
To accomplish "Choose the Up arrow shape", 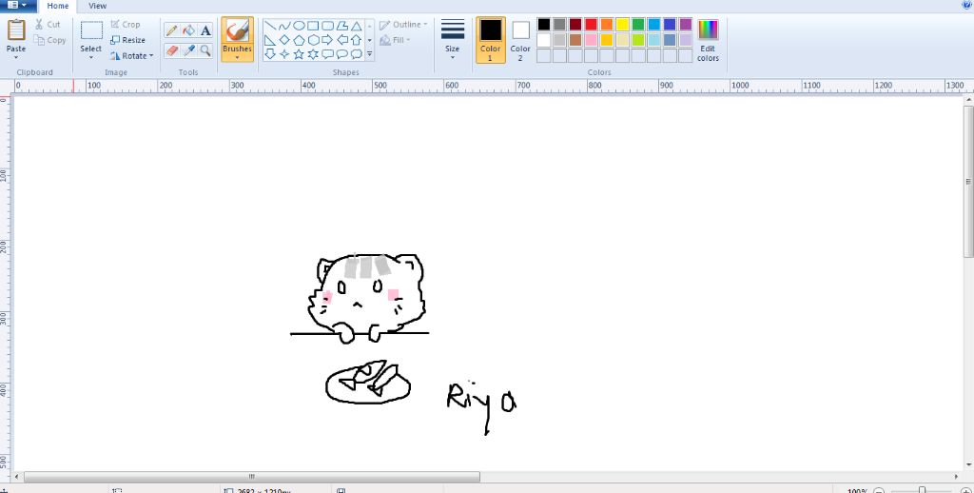I will coord(356,40).
